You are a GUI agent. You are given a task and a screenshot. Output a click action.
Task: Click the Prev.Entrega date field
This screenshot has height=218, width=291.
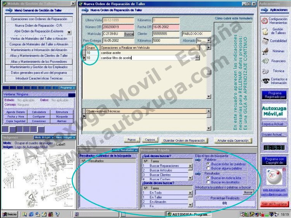(118, 41)
